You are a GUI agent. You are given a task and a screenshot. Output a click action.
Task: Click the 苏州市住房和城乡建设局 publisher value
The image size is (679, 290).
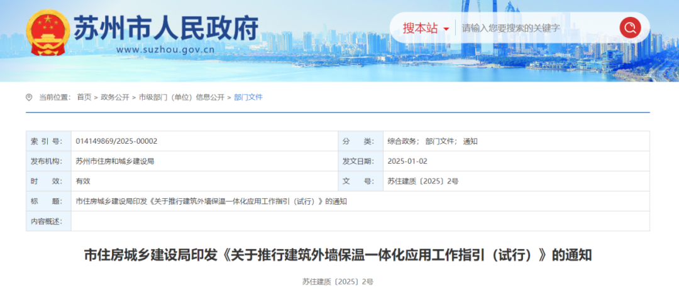coord(115,161)
